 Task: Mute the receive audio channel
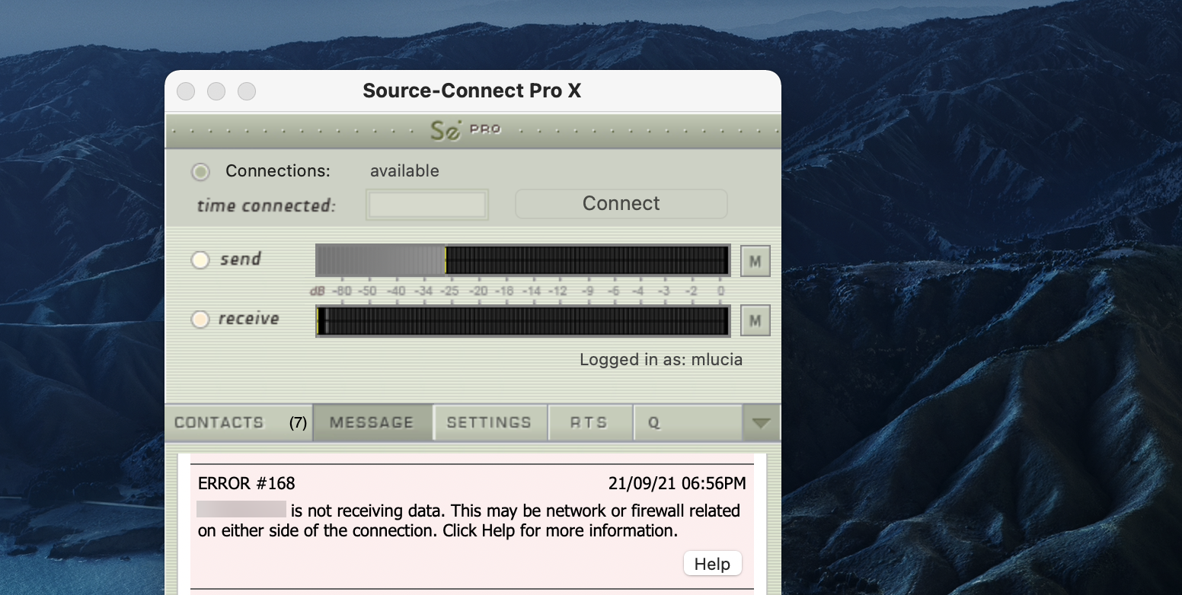(x=755, y=321)
